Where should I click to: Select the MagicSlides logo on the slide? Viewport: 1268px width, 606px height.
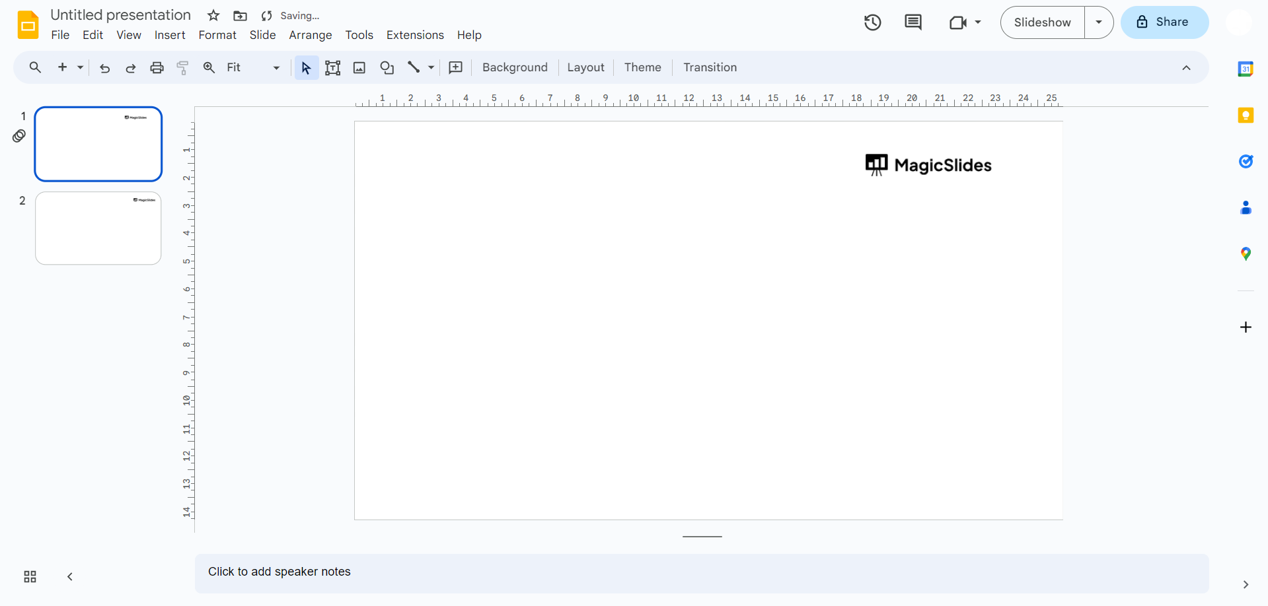[x=928, y=165]
